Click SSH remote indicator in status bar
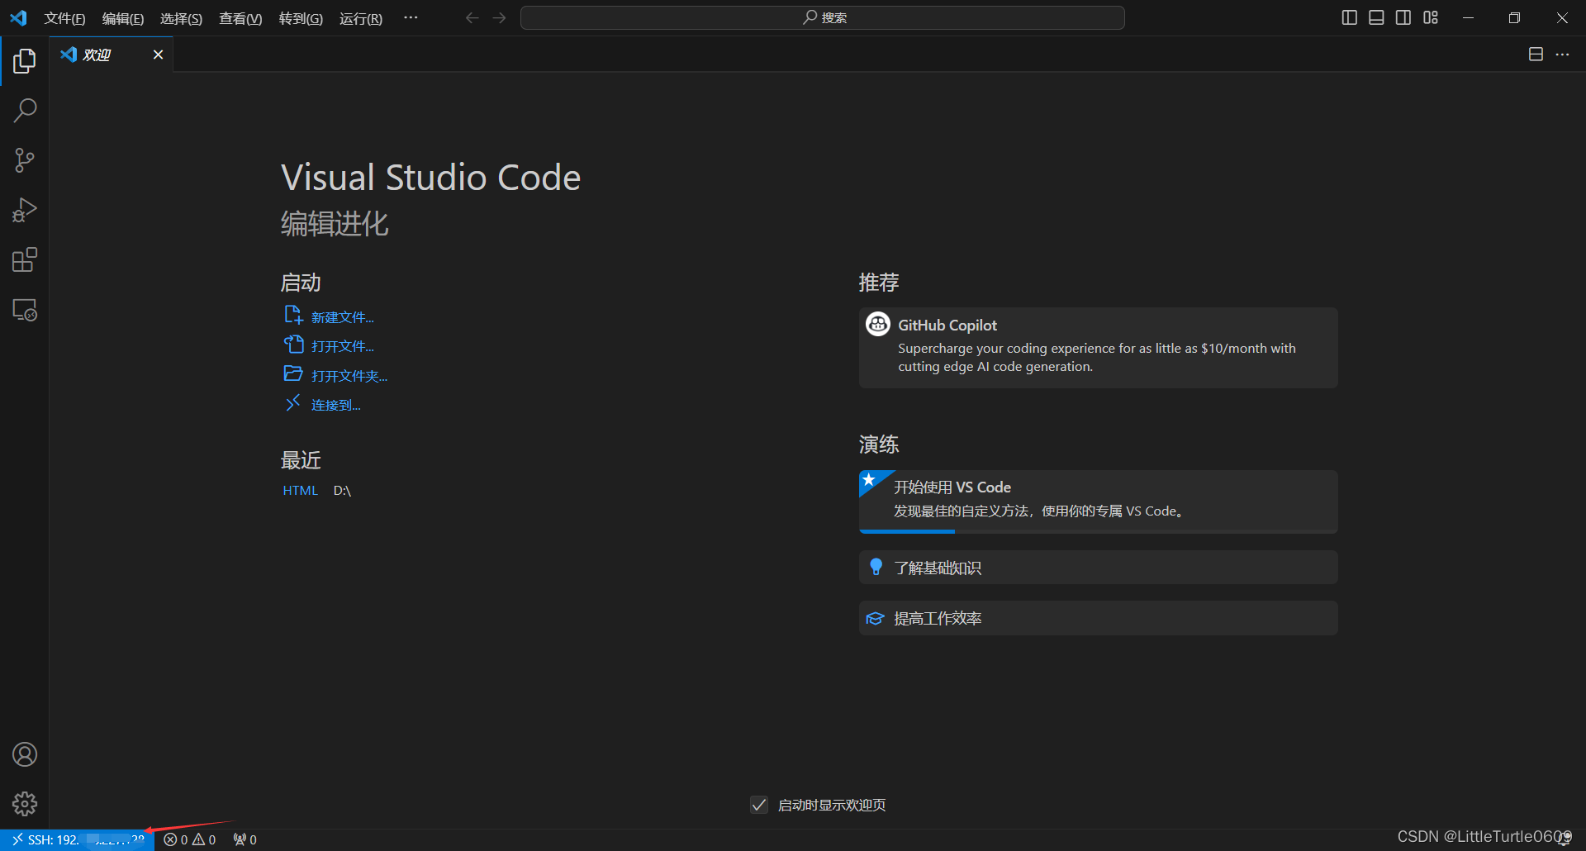Image resolution: width=1586 pixels, height=851 pixels. click(77, 839)
